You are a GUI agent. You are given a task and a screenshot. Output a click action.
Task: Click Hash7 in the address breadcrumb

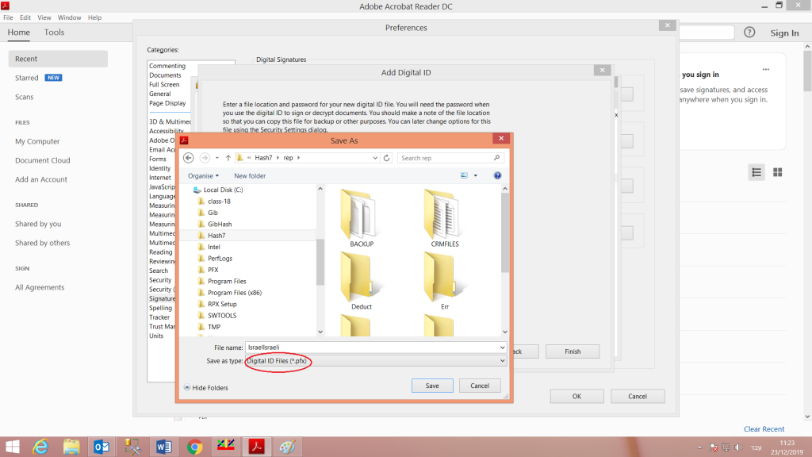(x=263, y=158)
